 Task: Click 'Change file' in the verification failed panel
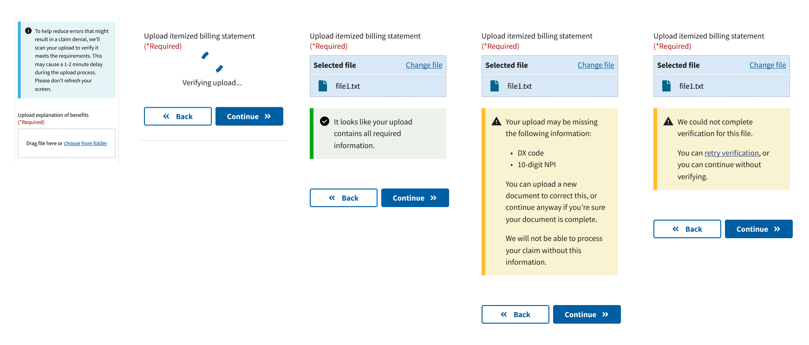coord(768,65)
